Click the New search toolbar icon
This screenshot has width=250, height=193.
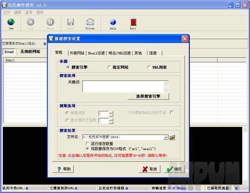click(x=11, y=24)
